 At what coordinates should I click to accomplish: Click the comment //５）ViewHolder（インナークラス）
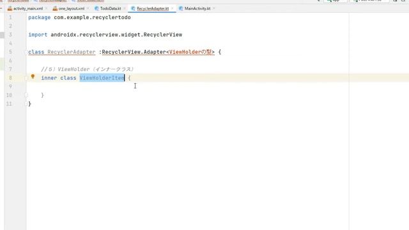88,69
